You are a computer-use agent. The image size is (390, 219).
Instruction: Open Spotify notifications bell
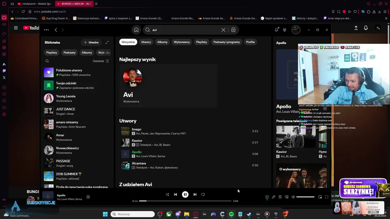[276, 30]
